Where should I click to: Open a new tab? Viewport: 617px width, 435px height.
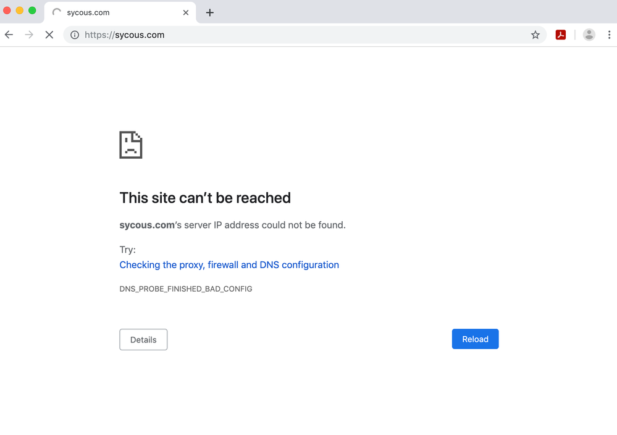(x=210, y=12)
